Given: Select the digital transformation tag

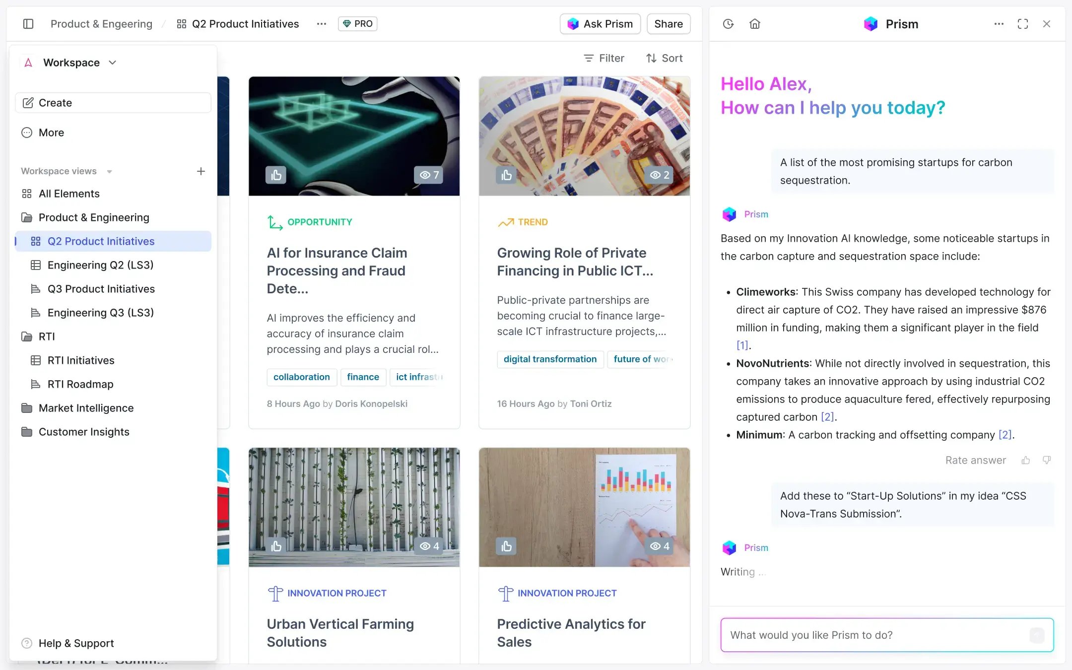Looking at the screenshot, I should 550,359.
